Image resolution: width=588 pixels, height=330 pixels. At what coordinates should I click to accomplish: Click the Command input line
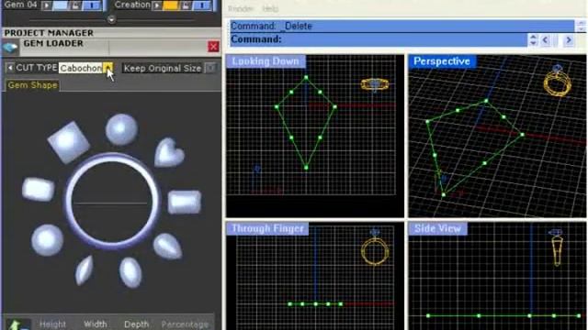[x=378, y=39]
